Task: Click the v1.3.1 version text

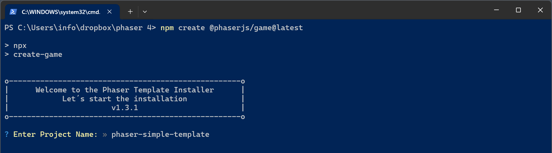Action: coord(125,108)
